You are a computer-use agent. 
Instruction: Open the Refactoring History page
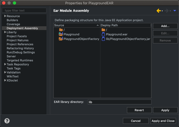20,48
